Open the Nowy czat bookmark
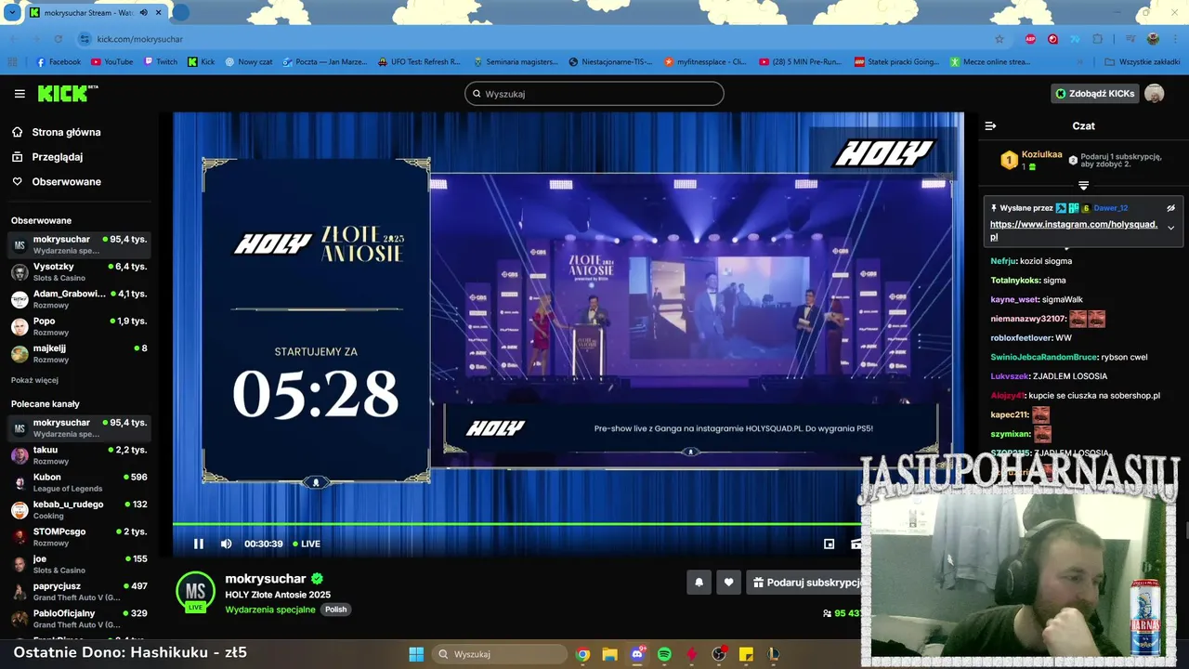 click(248, 62)
